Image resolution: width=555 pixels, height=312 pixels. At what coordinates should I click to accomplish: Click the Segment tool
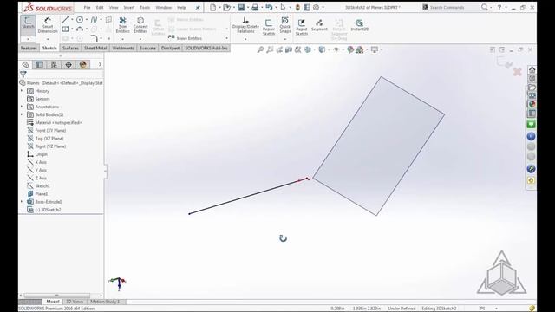pos(319,25)
